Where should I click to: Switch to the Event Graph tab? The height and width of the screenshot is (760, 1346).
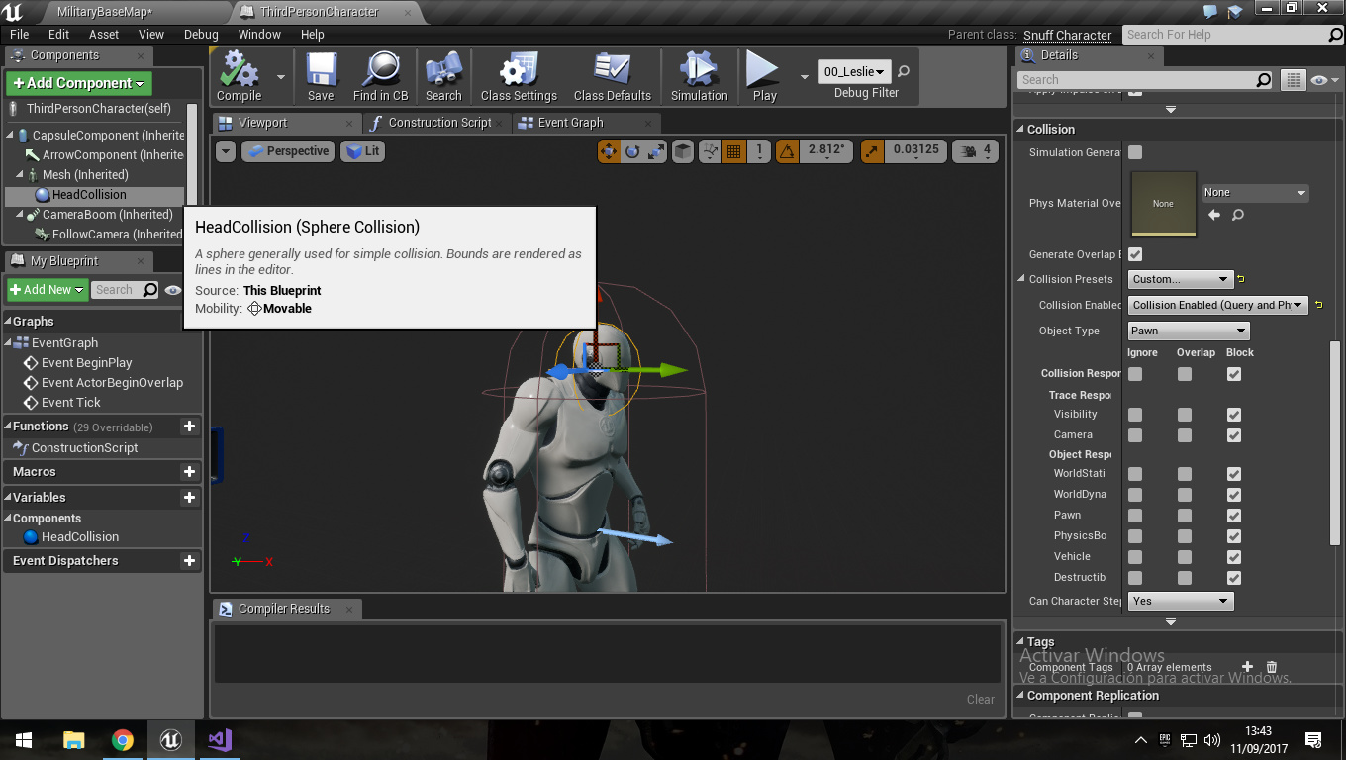[x=570, y=123]
